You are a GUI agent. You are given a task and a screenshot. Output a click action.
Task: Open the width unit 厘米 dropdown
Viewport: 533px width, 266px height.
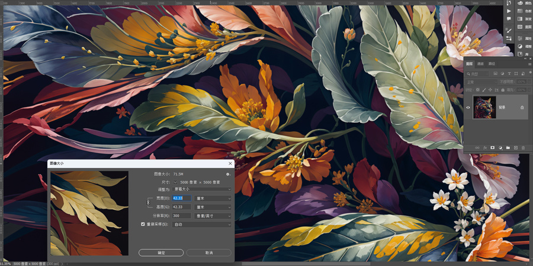213,198
